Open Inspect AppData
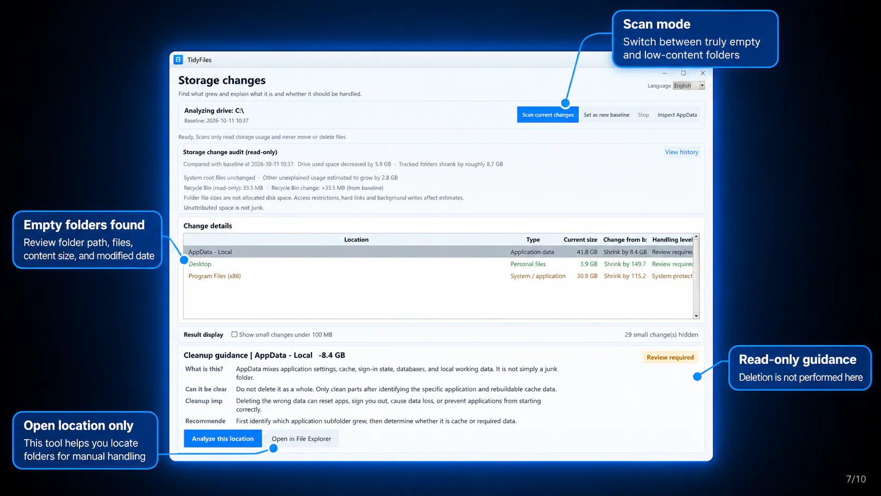Image resolution: width=881 pixels, height=496 pixels. [677, 114]
